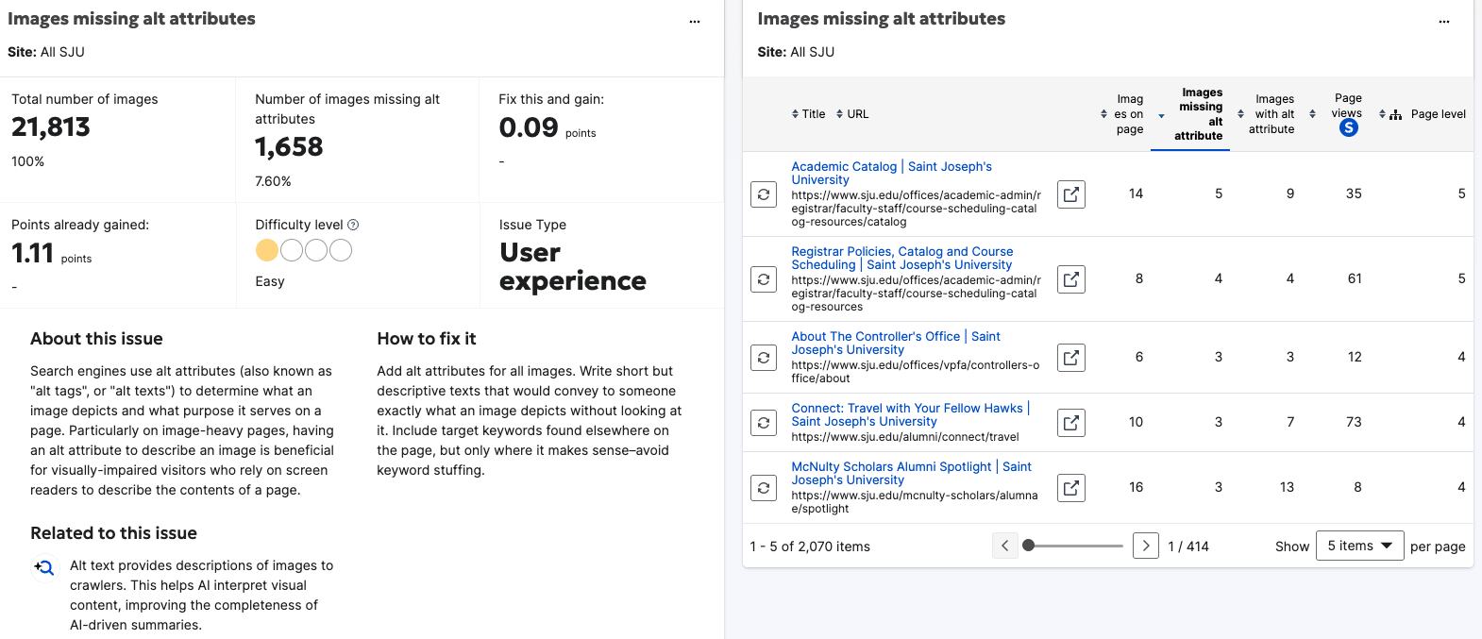This screenshot has height=639, width=1482.
Task: Open About The Controller's Office link
Action: click(896, 343)
